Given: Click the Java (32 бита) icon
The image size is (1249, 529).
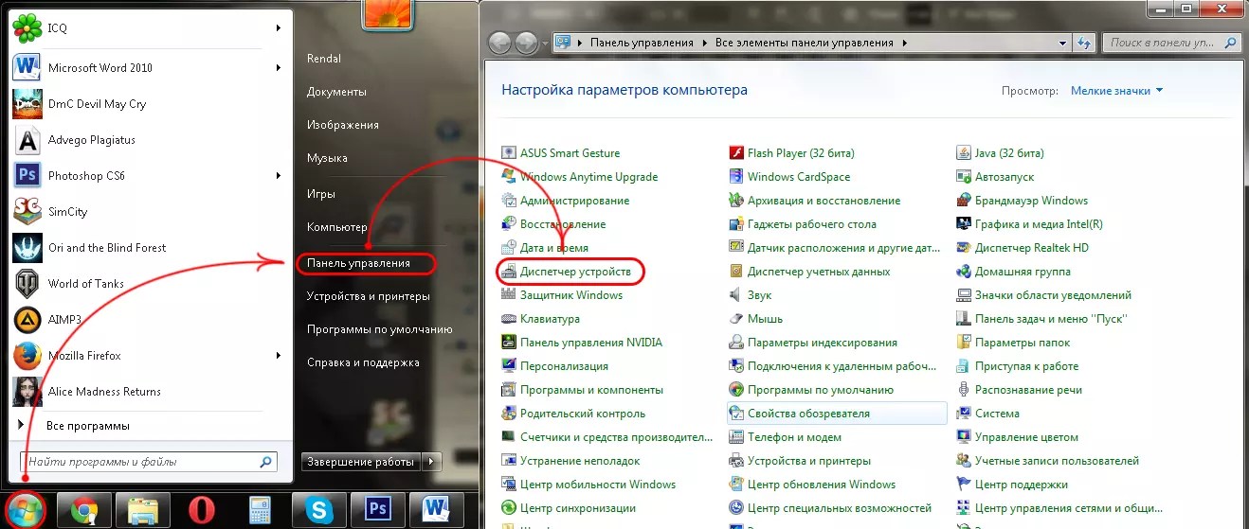Looking at the screenshot, I should pos(965,153).
